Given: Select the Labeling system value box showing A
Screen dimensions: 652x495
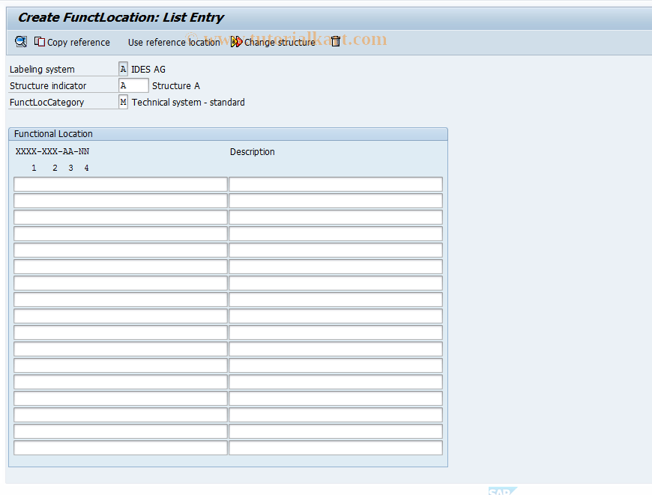Looking at the screenshot, I should [122, 68].
